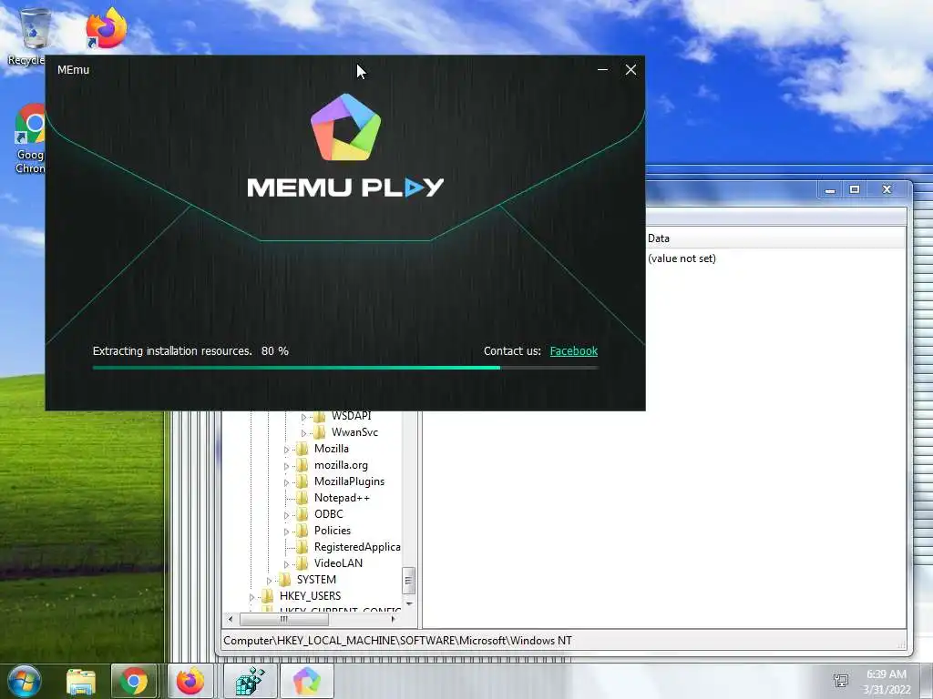This screenshot has width=933, height=699.
Task: Click the tree horizontal scrollbar left arrow
Action: coord(231,619)
